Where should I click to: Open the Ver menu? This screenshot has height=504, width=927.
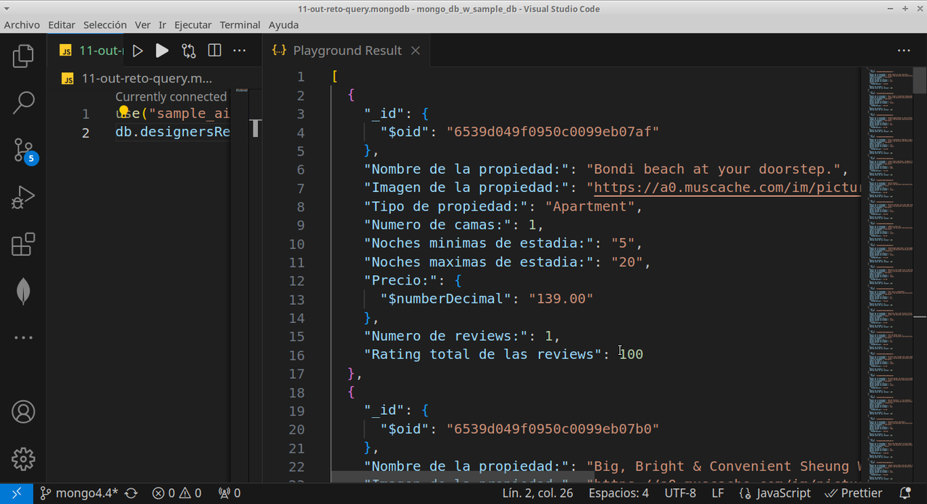pyautogui.click(x=143, y=25)
